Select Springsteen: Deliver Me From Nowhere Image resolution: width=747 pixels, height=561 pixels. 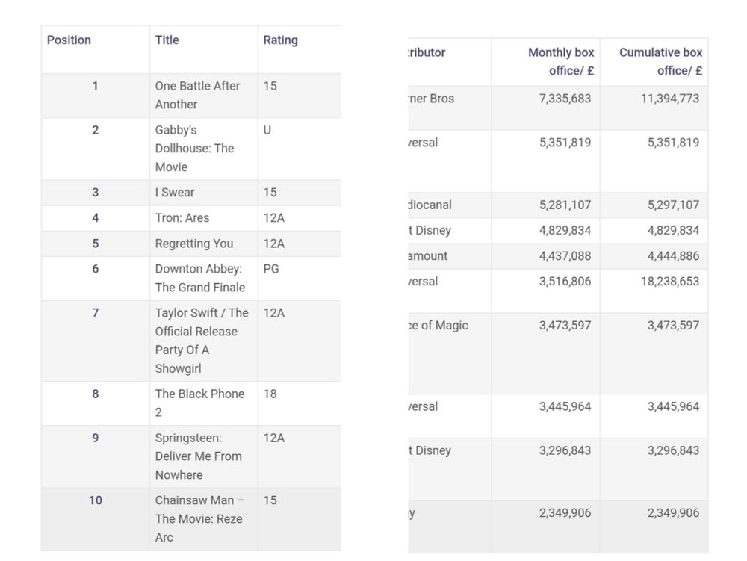(198, 456)
